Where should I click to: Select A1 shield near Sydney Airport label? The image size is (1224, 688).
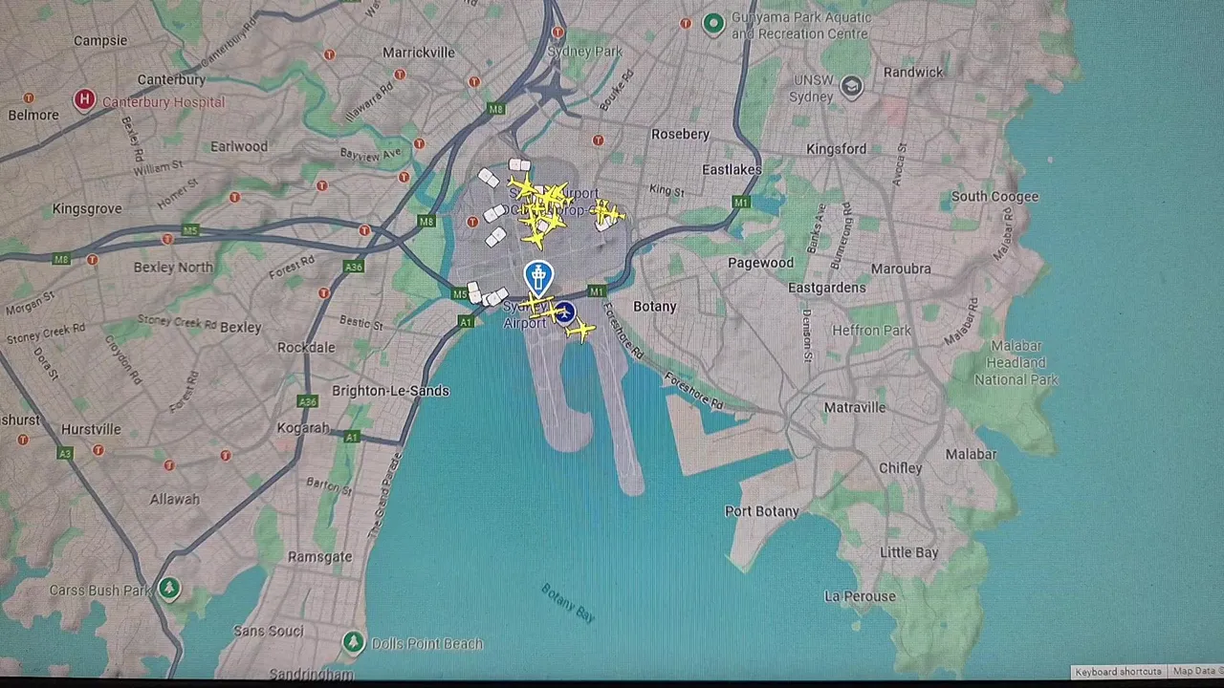point(466,322)
